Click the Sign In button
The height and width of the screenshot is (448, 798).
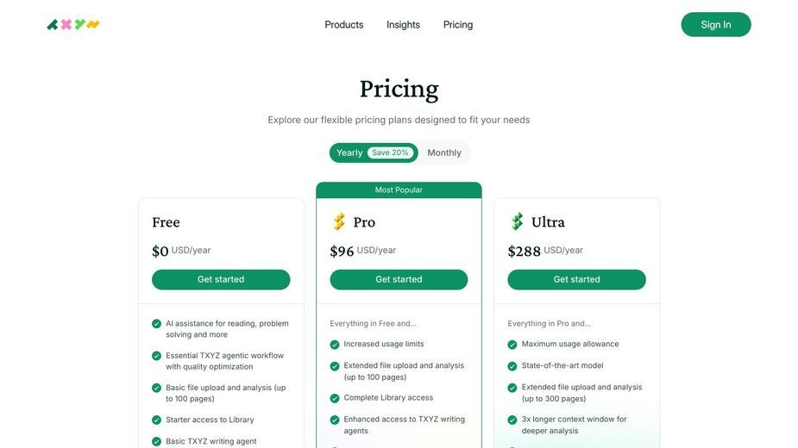pyautogui.click(x=716, y=24)
